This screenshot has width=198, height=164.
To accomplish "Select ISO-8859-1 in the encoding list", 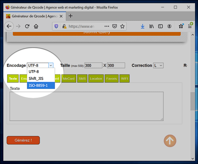I will 38,85.
